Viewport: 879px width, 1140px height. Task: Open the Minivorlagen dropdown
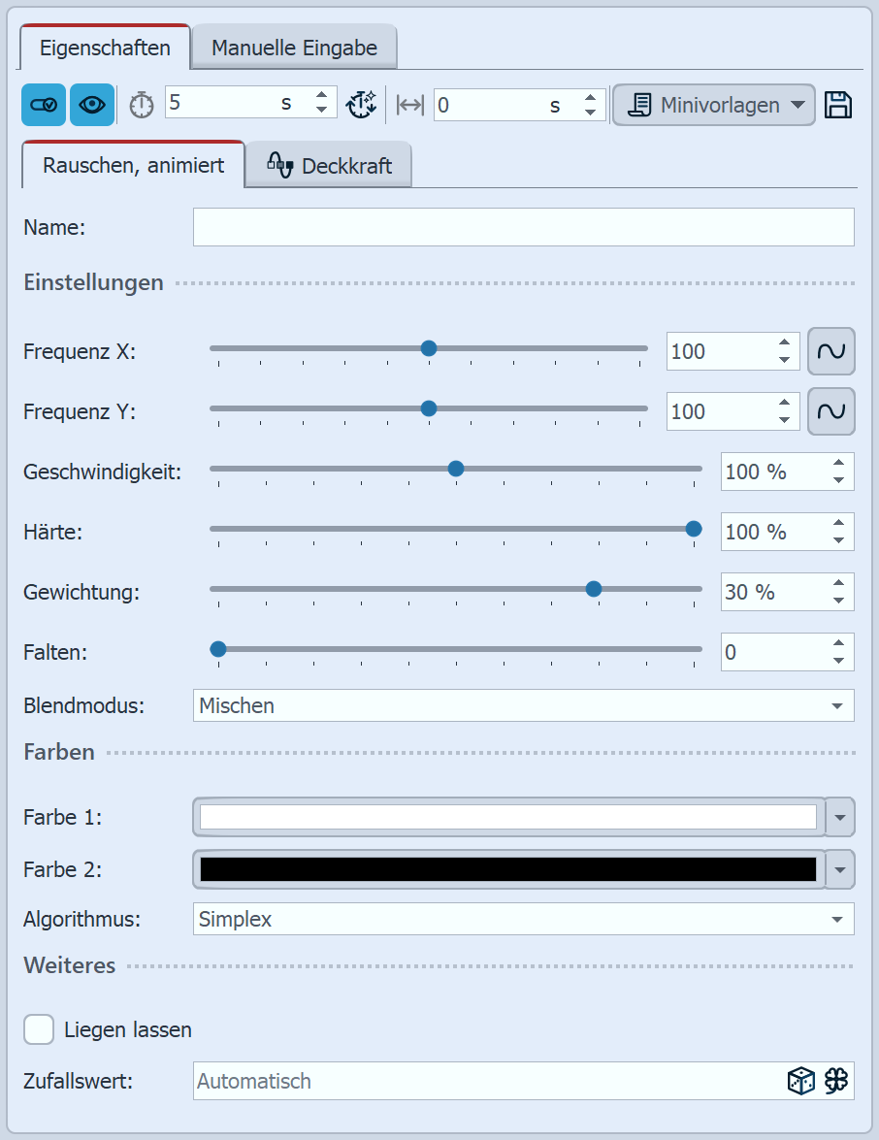(x=713, y=105)
